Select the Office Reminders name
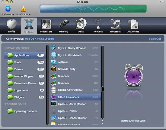The height and width of the screenshot is (130, 166). (x=69, y=97)
